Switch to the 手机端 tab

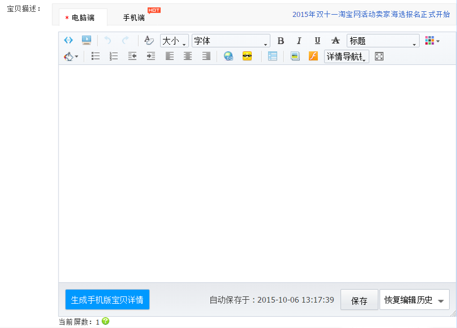click(134, 16)
